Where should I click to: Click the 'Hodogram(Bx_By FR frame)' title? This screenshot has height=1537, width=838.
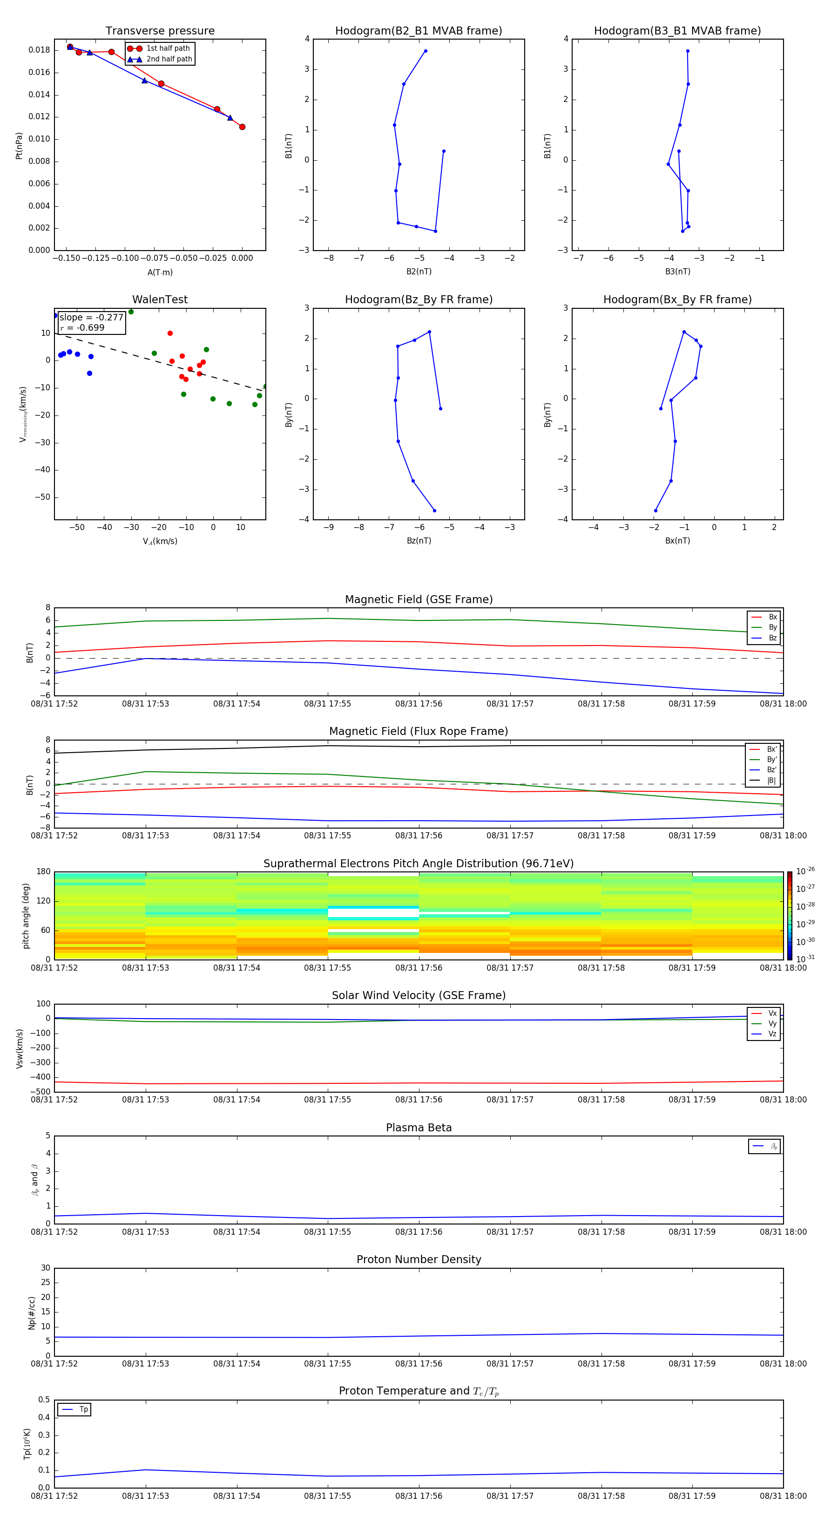click(x=677, y=299)
